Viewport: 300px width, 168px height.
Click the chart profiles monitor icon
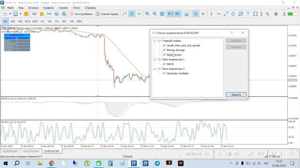coord(15,14)
